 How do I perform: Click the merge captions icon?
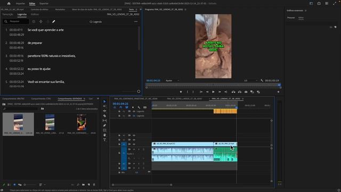(47, 21)
